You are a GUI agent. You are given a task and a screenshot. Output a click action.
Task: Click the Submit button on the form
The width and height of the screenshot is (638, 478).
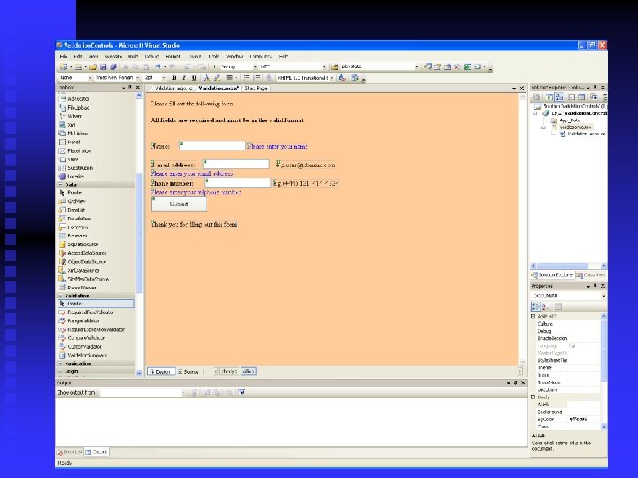(179, 204)
